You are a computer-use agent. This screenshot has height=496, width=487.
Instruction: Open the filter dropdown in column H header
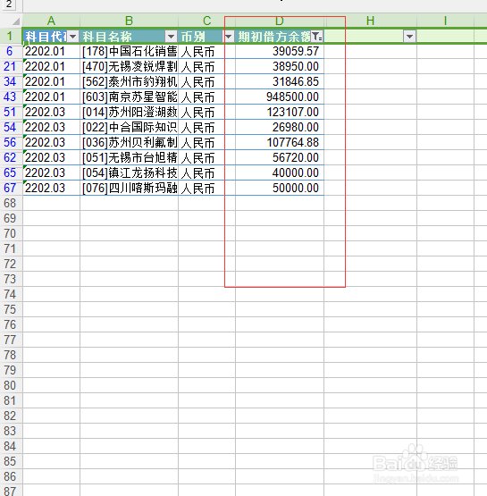point(409,37)
